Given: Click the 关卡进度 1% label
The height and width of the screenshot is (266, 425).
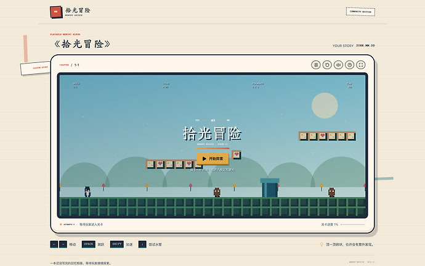Looking at the screenshot, I should [x=330, y=225].
